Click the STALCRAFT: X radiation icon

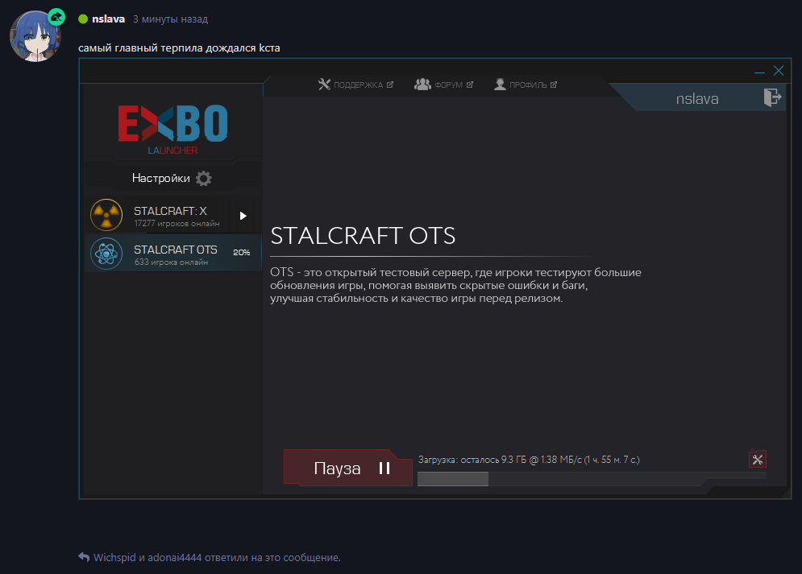[x=106, y=215]
